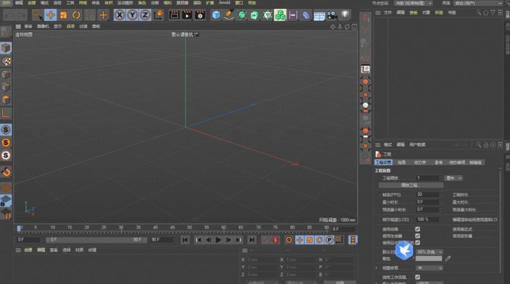This screenshot has height=284, width=510.
Task: Toggle the Z axis lock
Action: [x=145, y=15]
